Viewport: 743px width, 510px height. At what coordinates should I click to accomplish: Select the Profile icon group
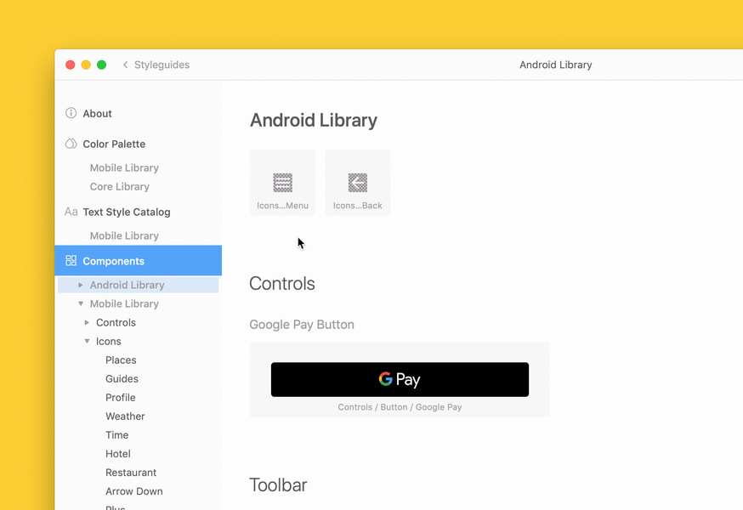coord(121,397)
